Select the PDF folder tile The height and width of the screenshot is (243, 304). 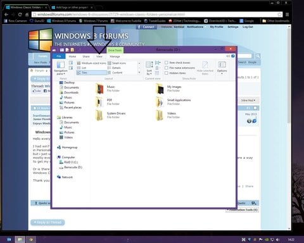click(x=108, y=102)
